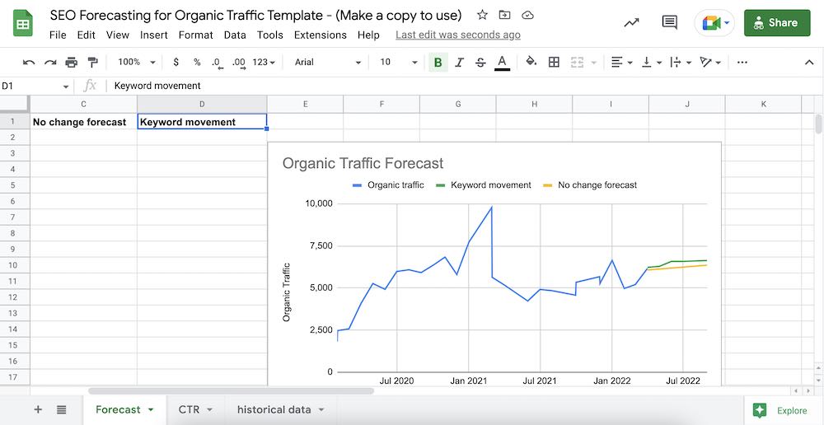The height and width of the screenshot is (425, 824).
Task: Select the Paint format tool
Action: (x=92, y=63)
